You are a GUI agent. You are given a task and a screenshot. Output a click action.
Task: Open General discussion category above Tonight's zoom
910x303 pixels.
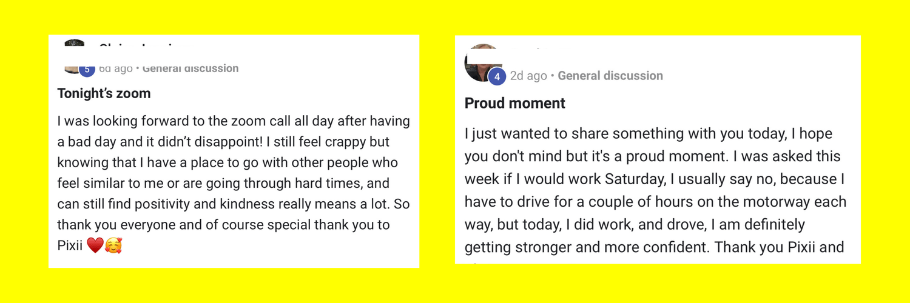[190, 68]
